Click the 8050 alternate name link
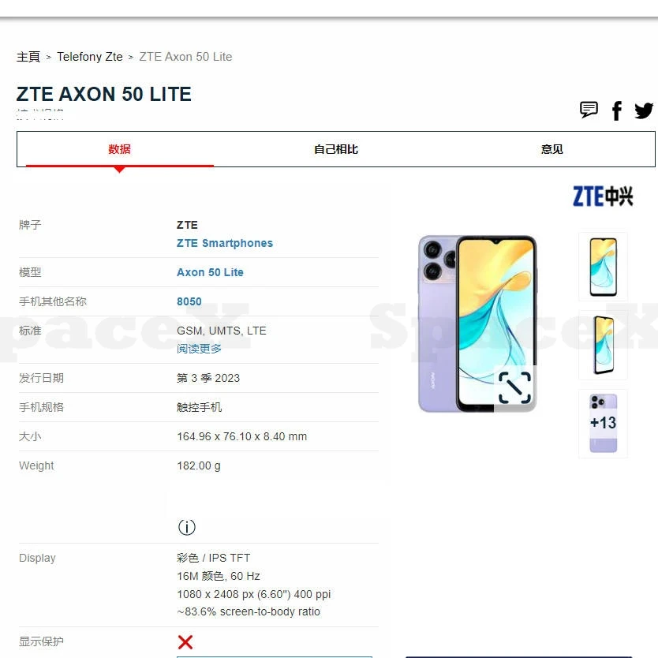658x658 pixels. click(x=189, y=301)
